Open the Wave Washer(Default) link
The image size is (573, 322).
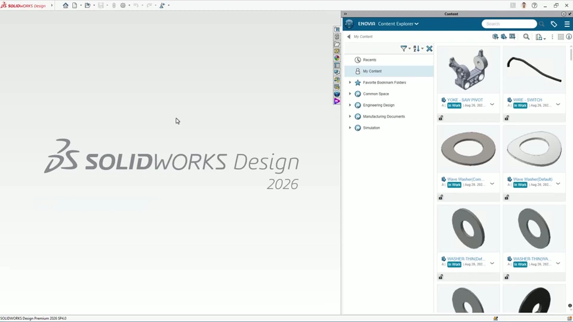coord(532,179)
